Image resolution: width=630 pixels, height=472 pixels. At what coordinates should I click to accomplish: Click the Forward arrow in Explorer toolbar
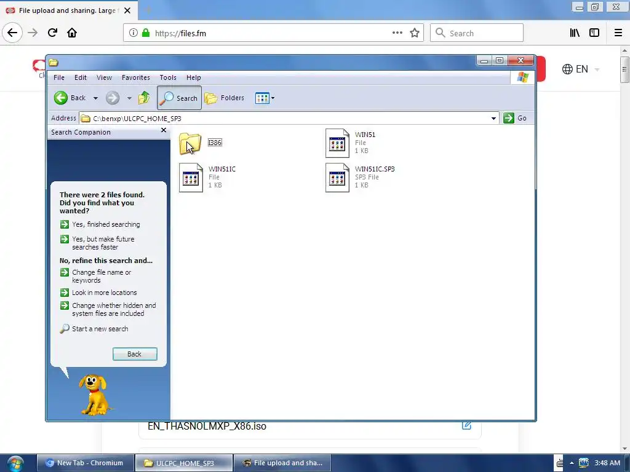click(x=113, y=98)
